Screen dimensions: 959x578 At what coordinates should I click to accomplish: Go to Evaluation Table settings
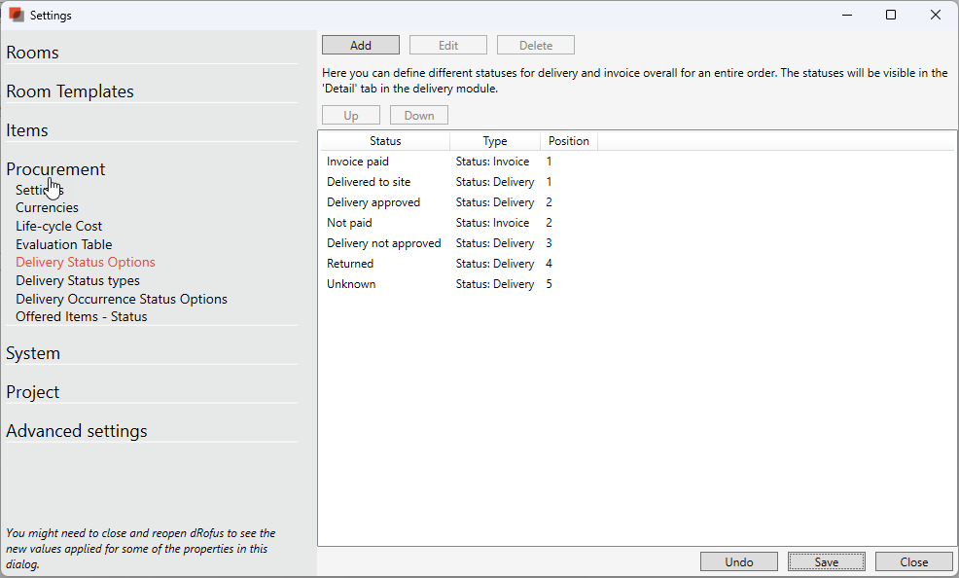point(63,244)
